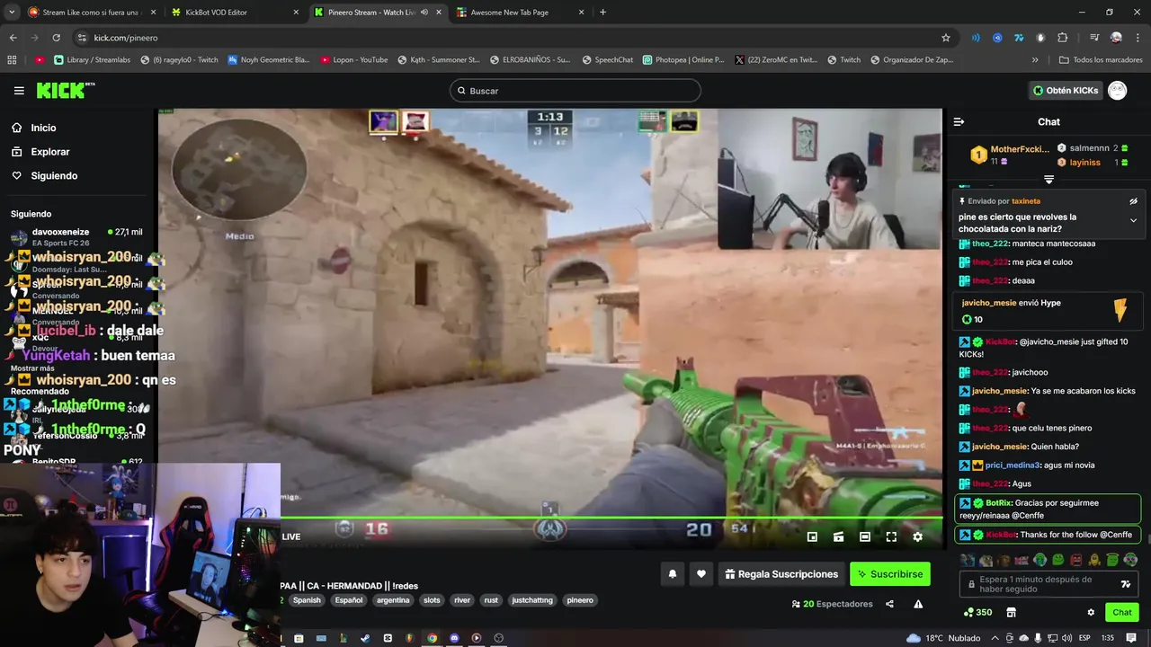This screenshot has width=1151, height=647.
Task: Send message with the green Chat button
Action: (x=1121, y=612)
